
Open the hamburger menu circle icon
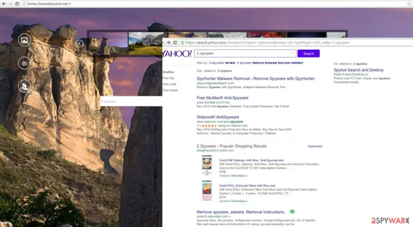pyautogui.click(x=25, y=63)
